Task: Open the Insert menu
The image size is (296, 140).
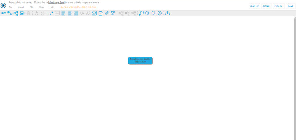Action: pos(21,7)
